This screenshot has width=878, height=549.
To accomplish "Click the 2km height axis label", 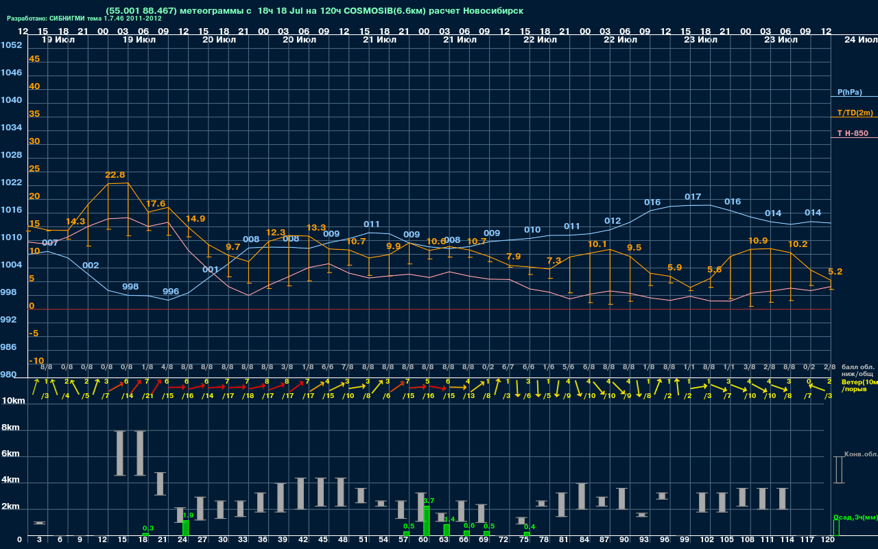I will coord(10,506).
